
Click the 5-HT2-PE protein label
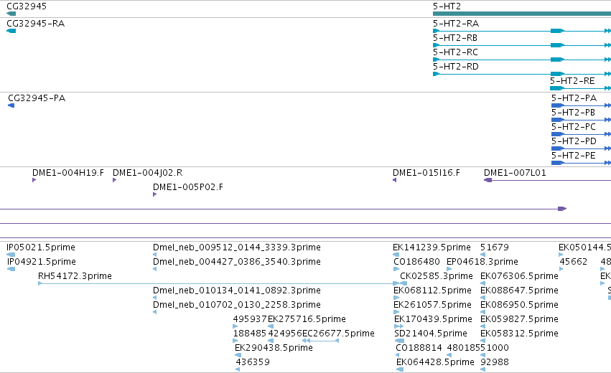(x=573, y=156)
